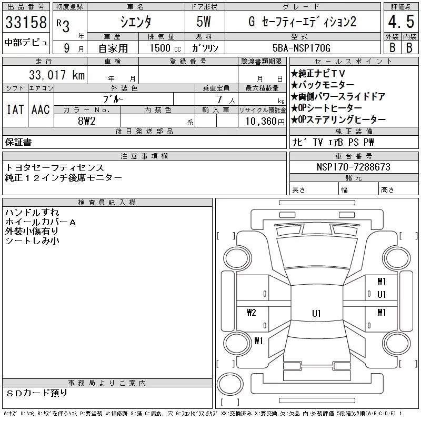The image size is (421, 421).
Task: Select the lot number 33158
Action: [26, 22]
